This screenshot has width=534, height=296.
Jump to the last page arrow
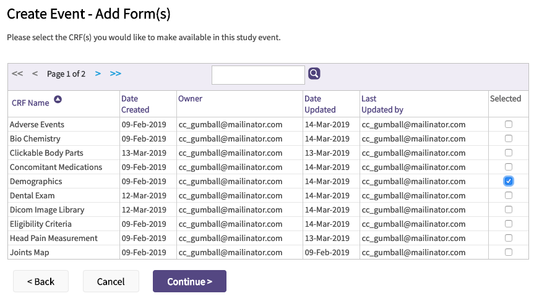point(116,74)
